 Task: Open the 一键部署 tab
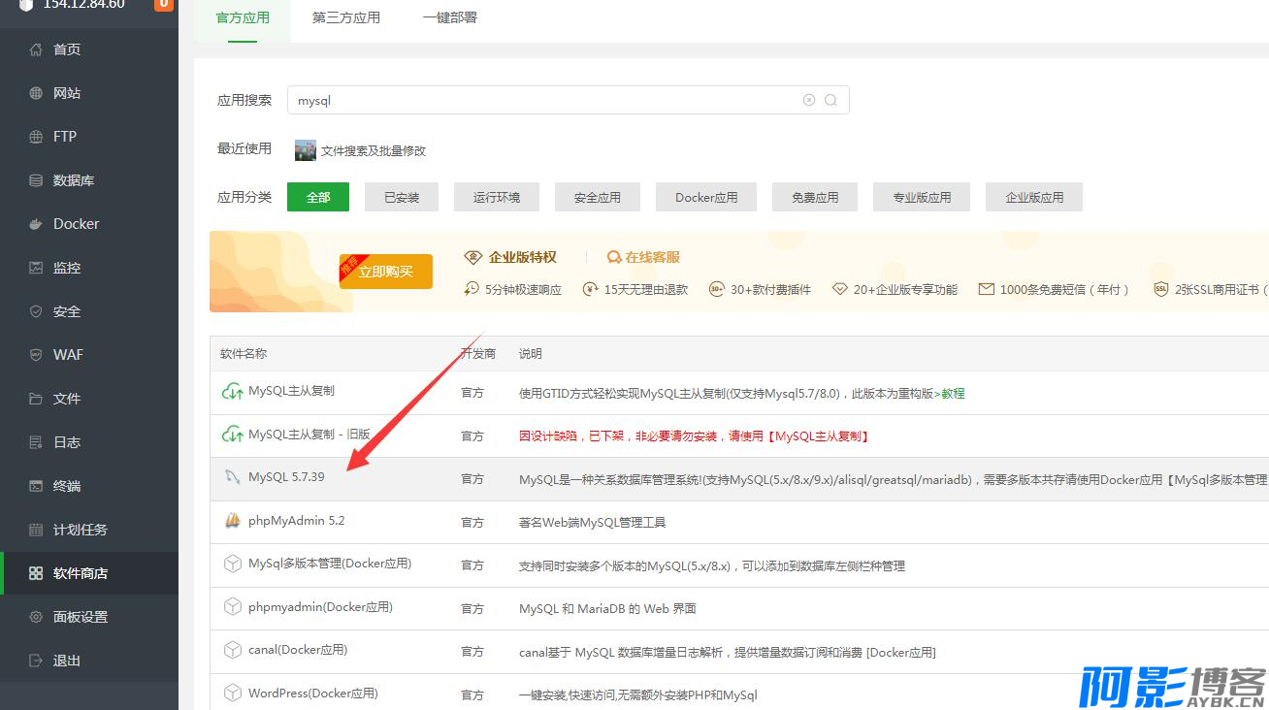pyautogui.click(x=450, y=17)
